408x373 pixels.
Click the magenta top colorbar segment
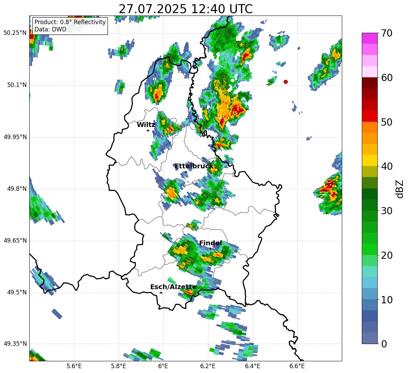pos(369,38)
